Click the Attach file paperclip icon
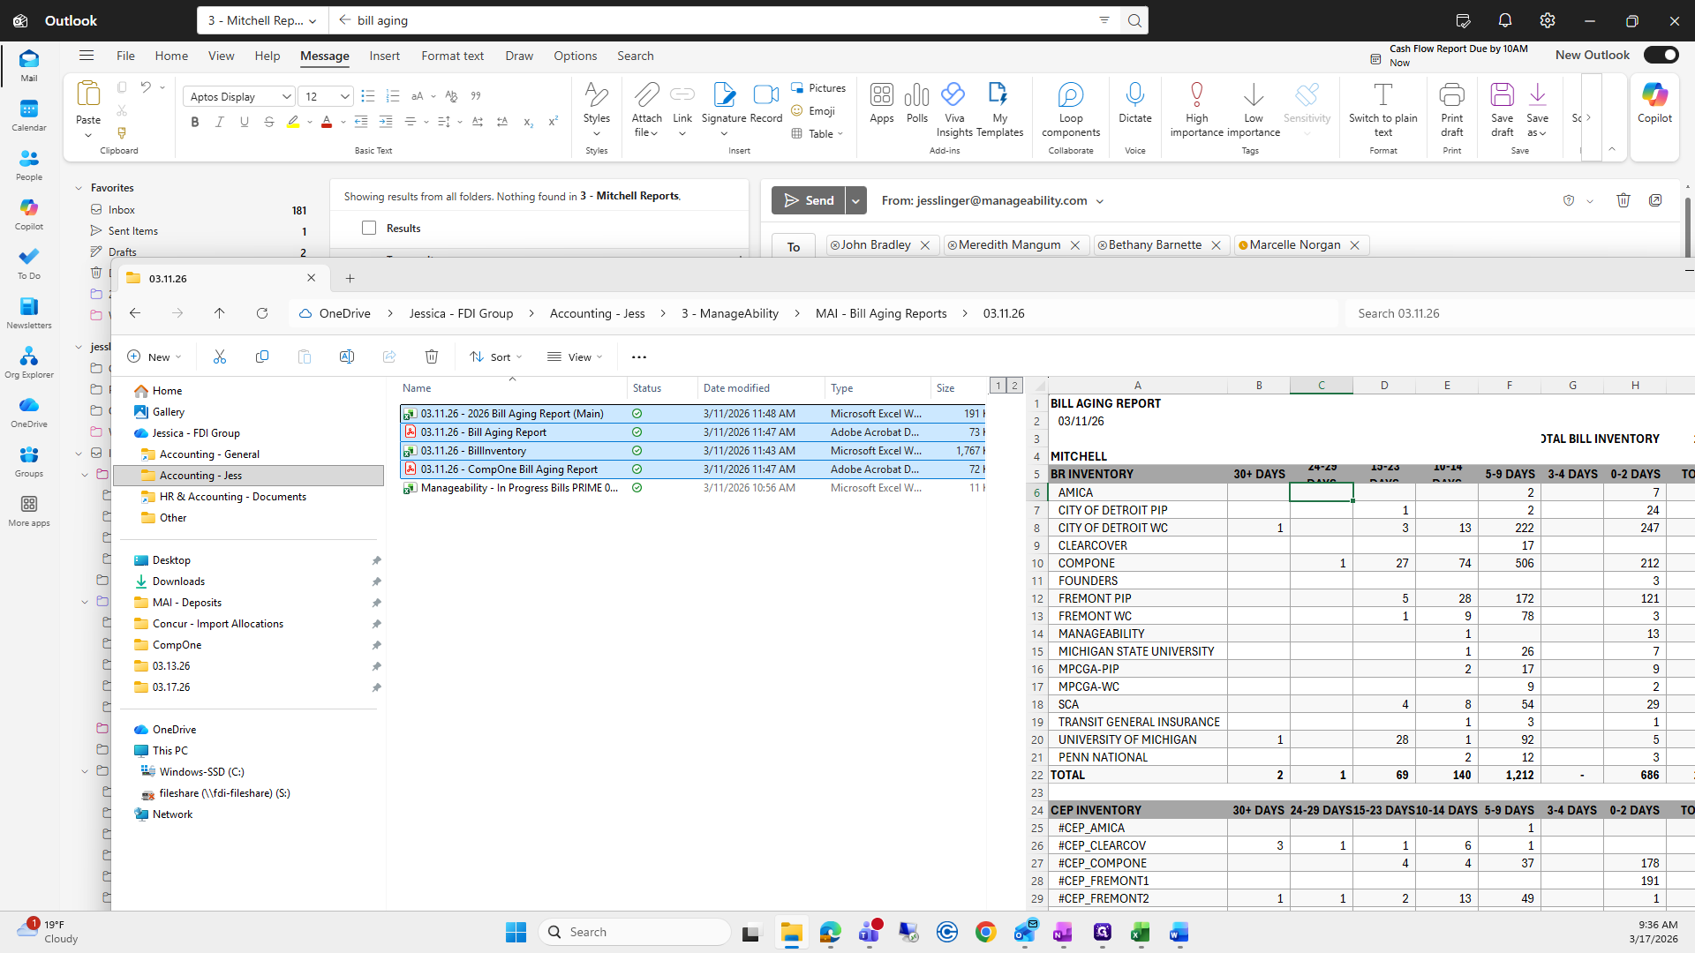This screenshot has height=953, width=1695. coord(646,95)
